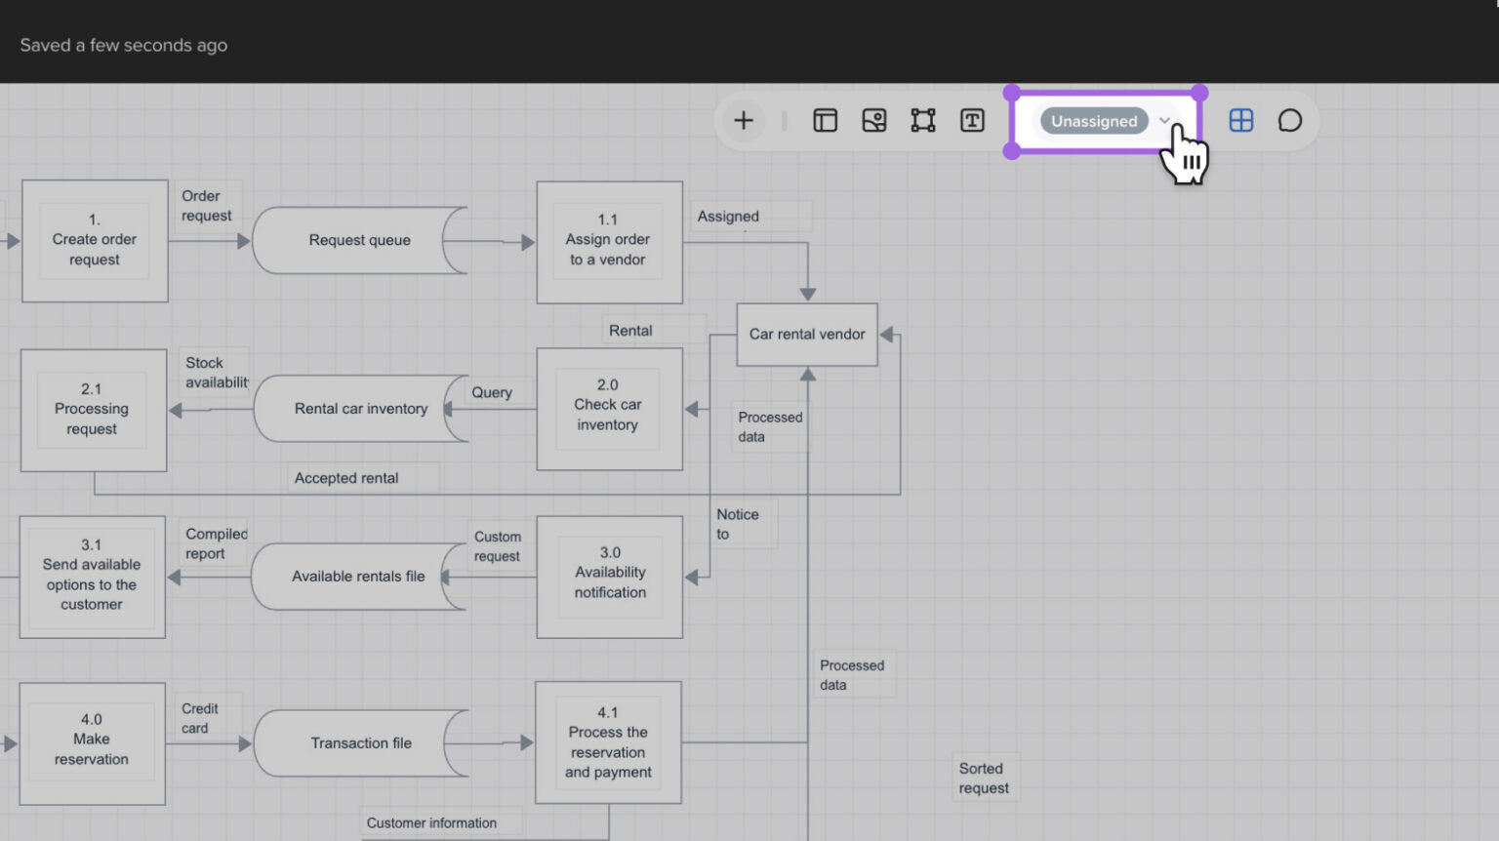Select the Car rental vendor entity

[x=806, y=334]
